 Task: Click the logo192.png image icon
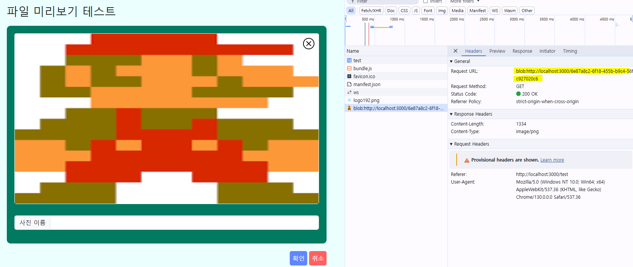(349, 100)
